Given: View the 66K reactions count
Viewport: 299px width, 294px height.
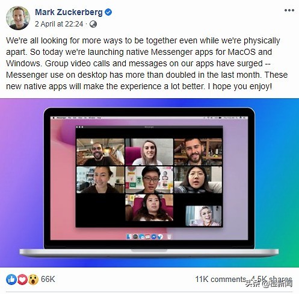Looking at the screenshot, I should tap(48, 279).
